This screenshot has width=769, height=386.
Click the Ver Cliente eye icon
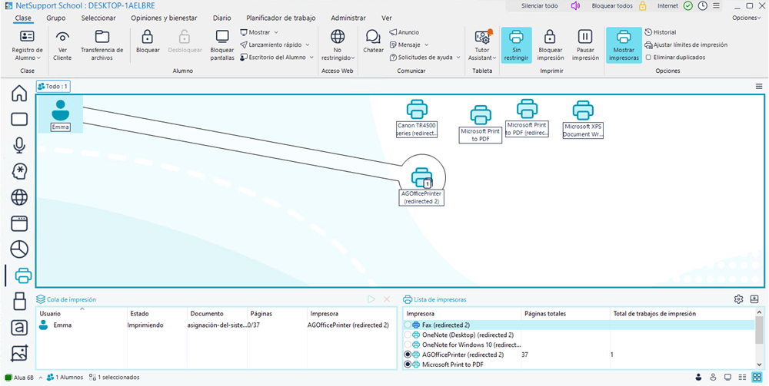62,37
